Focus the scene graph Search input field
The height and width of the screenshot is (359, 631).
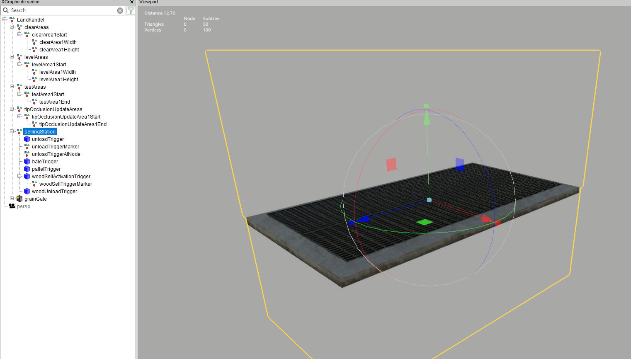click(x=62, y=11)
